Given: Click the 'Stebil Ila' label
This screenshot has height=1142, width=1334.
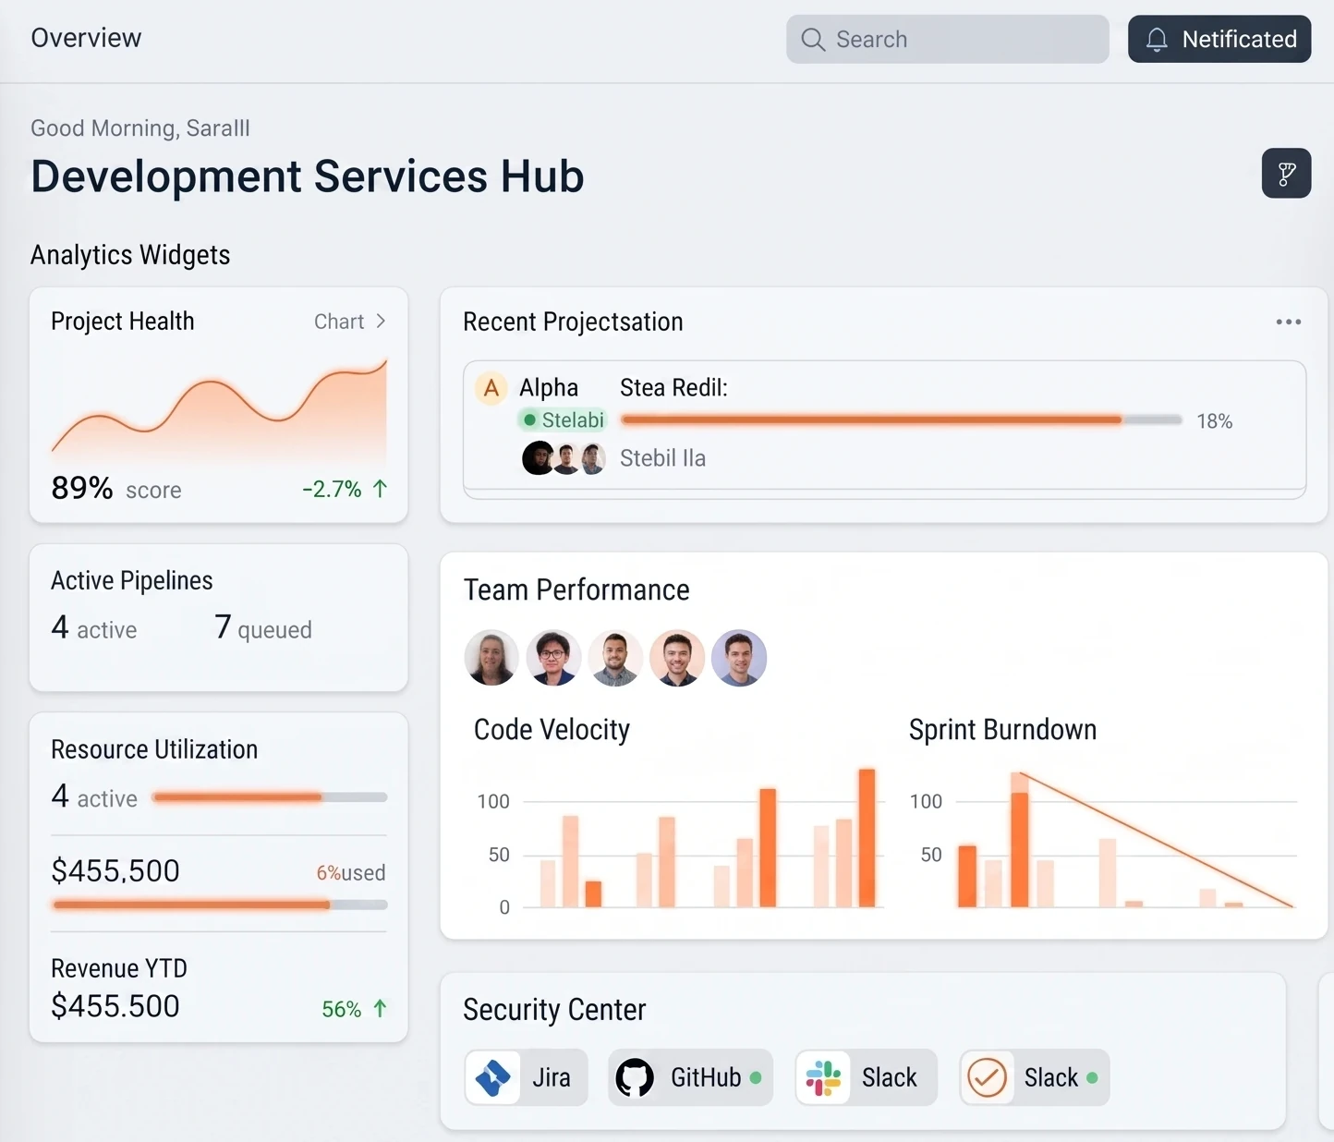Looking at the screenshot, I should [x=662, y=458].
